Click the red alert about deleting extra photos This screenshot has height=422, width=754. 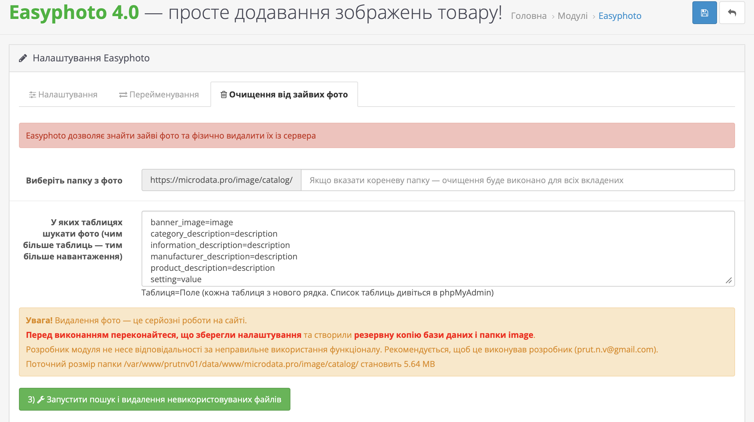coord(377,135)
